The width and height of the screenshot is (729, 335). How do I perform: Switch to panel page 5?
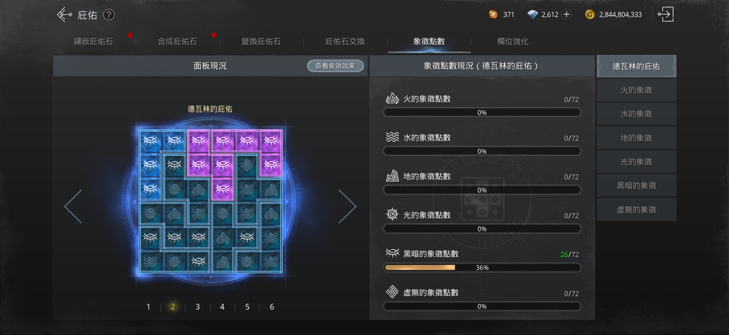[x=247, y=307]
